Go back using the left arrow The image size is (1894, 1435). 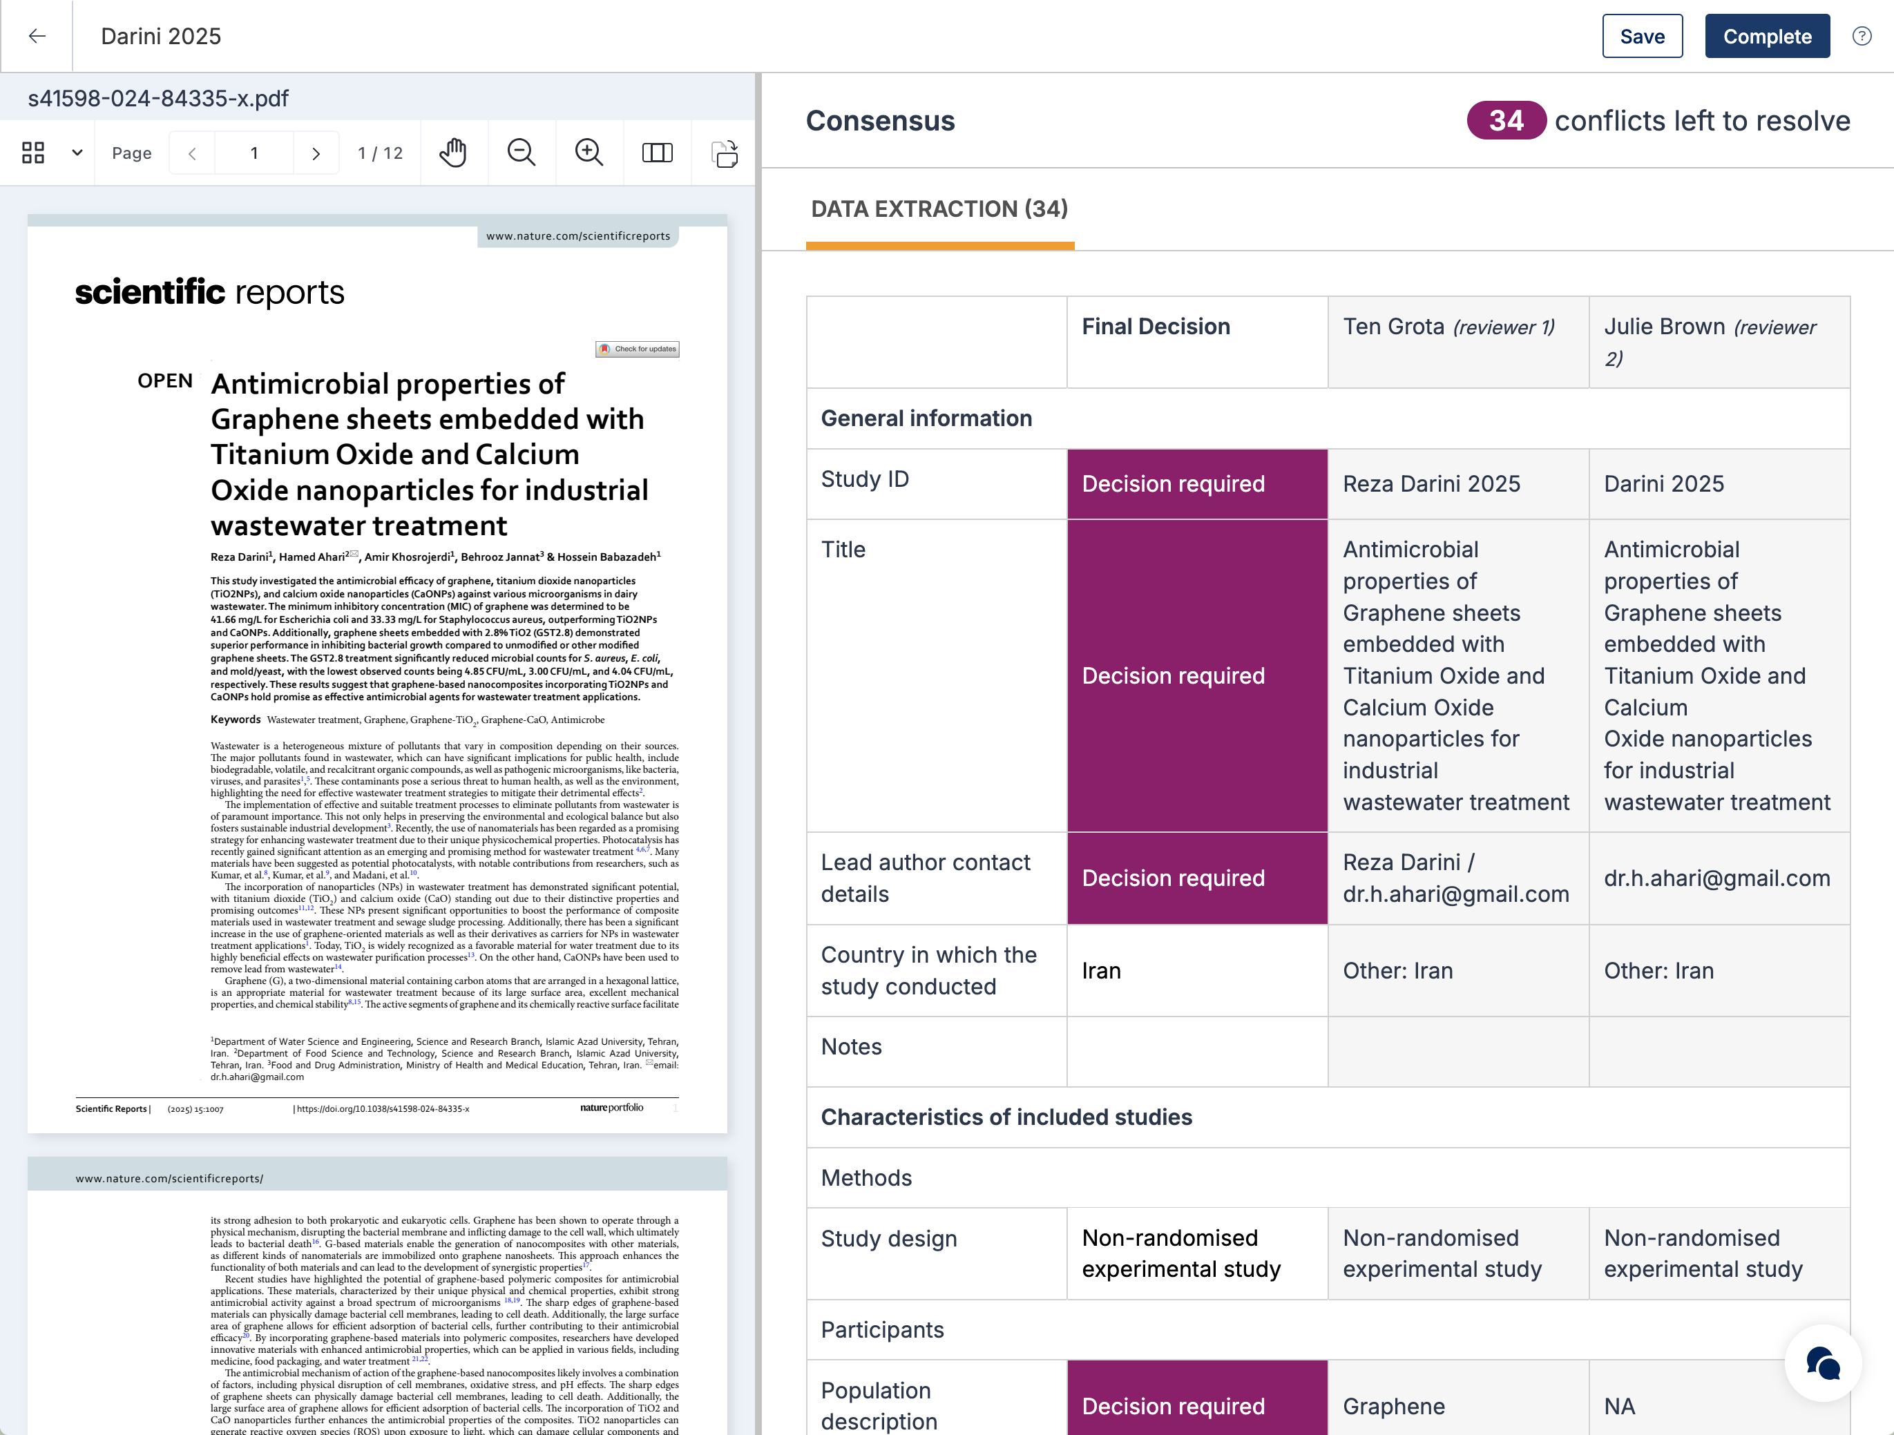(x=37, y=36)
